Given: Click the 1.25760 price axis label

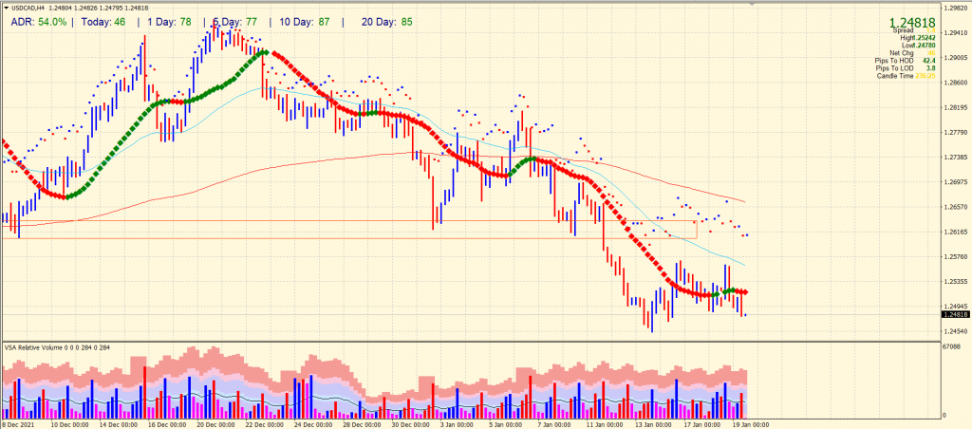Looking at the screenshot, I should pyautogui.click(x=956, y=256).
